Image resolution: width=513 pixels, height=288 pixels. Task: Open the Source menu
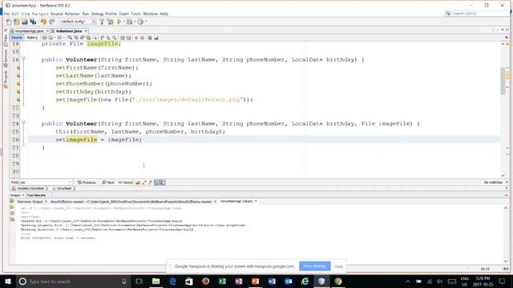[x=56, y=14]
